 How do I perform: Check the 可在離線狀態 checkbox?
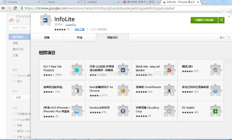click(x=14, y=113)
